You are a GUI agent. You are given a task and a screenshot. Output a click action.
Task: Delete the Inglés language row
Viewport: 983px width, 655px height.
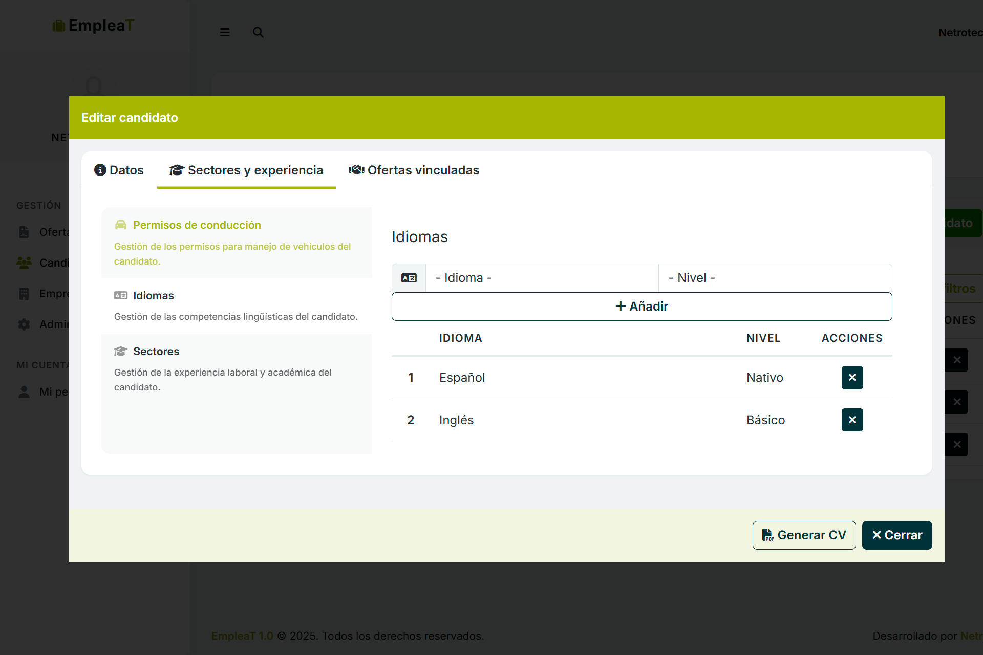(x=852, y=420)
